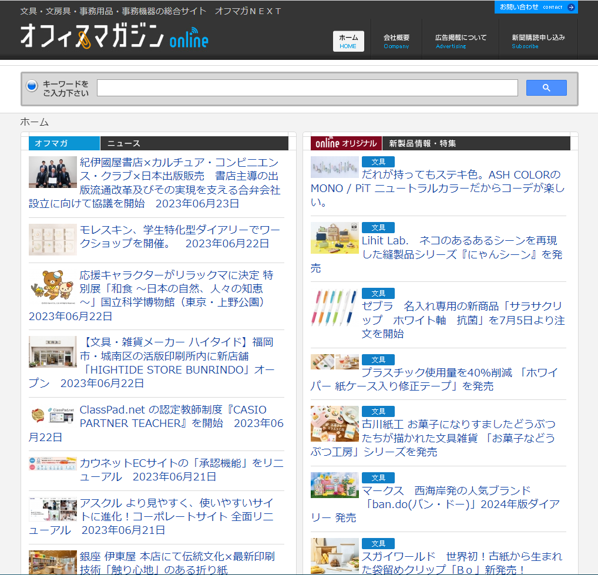Click the お問い合わせ CONTACT arrow button
Screen dimensions: 598x575
(536, 7)
